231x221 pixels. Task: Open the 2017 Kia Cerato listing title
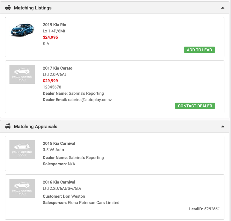click(58, 68)
